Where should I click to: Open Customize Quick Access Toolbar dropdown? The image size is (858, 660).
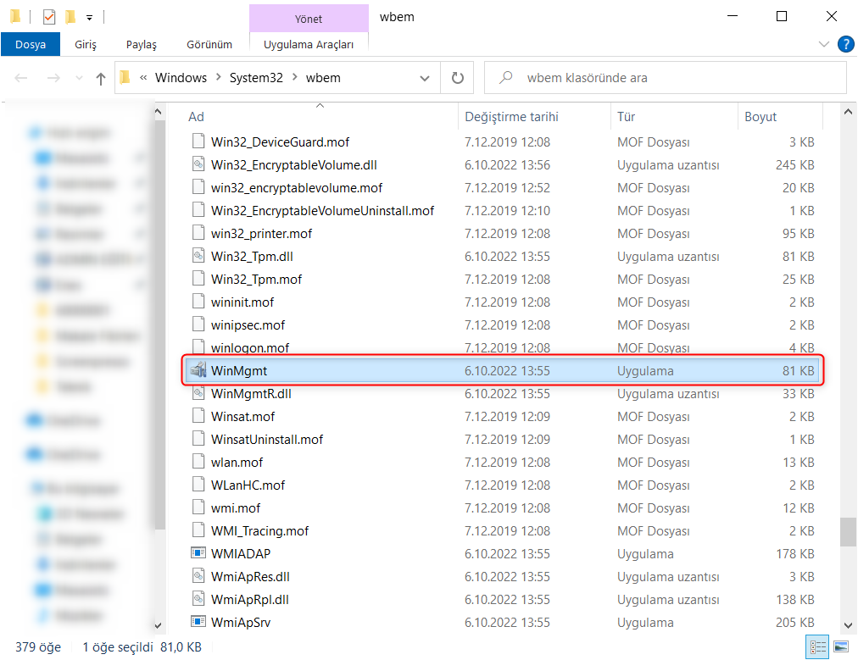[89, 18]
